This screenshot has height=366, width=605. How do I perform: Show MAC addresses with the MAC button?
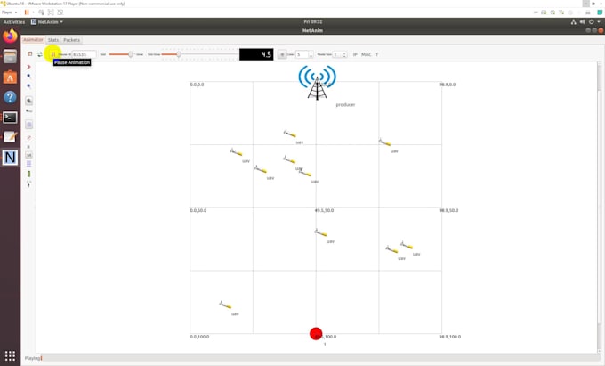tap(367, 54)
